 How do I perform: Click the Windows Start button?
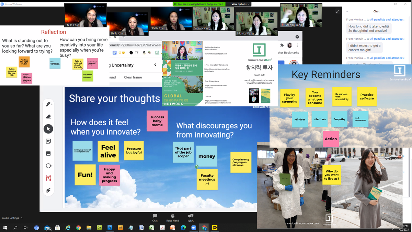tap(5, 228)
